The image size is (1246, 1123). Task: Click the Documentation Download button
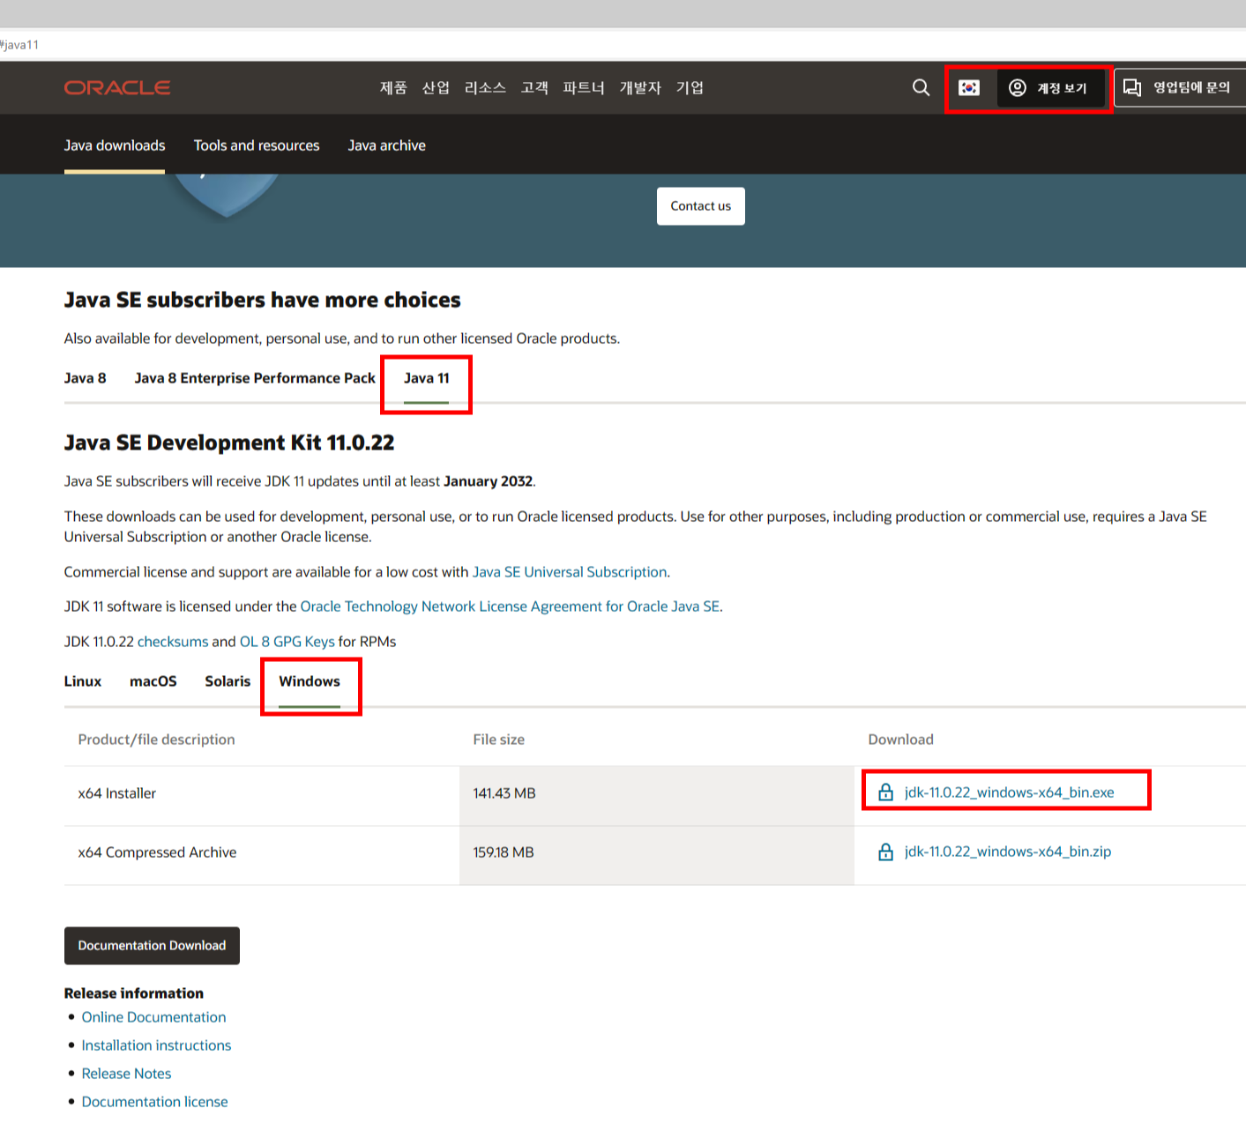152,946
